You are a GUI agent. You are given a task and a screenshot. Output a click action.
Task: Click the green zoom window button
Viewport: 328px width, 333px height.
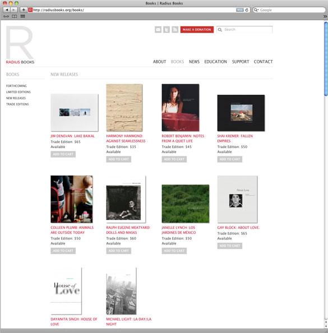(x=16, y=3)
